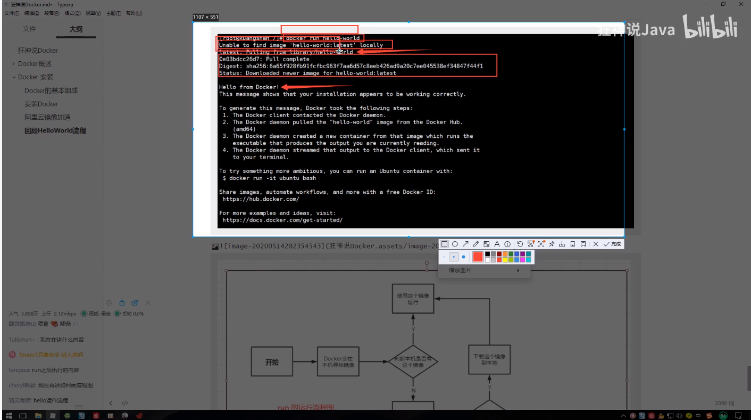Open Task View on taskbar

(x=23, y=415)
